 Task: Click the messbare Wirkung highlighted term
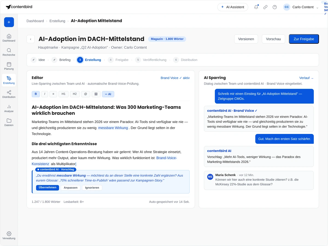pyautogui.click(x=113, y=128)
